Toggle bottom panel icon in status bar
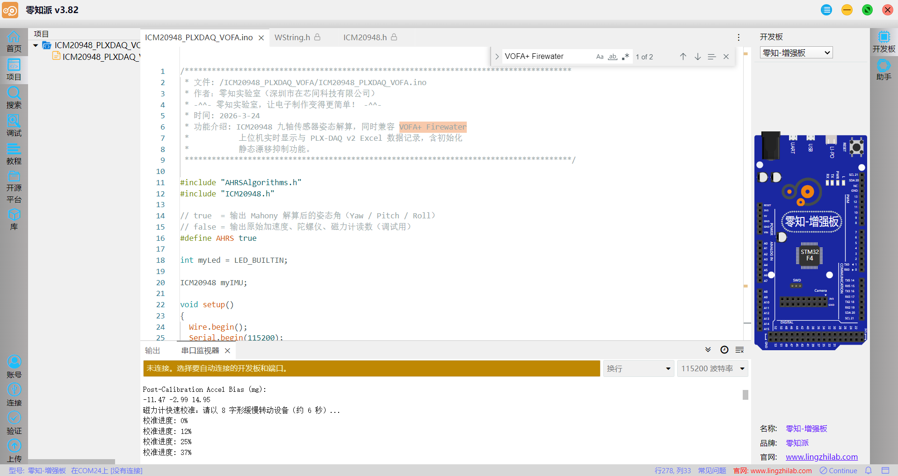898x476 pixels. point(885,470)
